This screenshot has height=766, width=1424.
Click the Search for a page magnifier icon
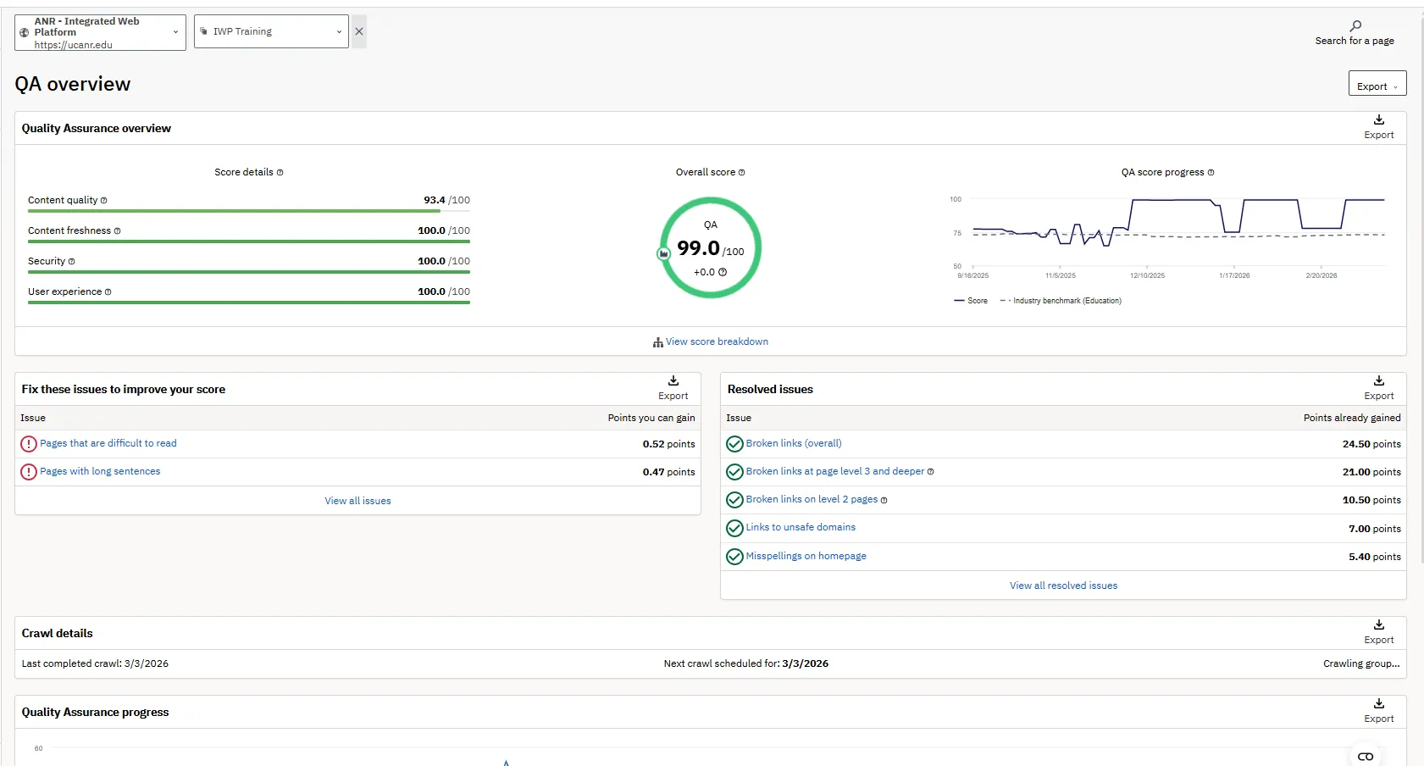1355,25
